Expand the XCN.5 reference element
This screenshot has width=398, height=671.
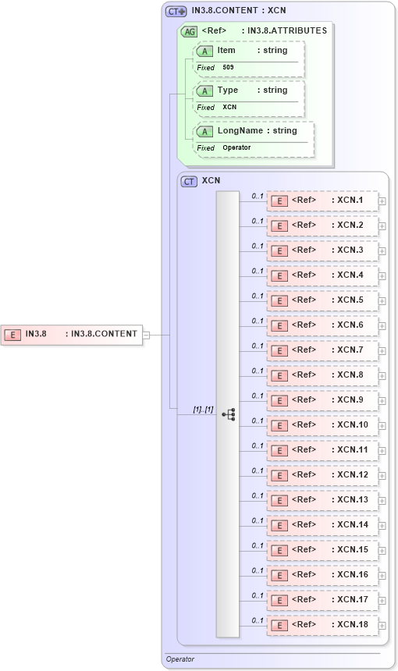coord(382,301)
